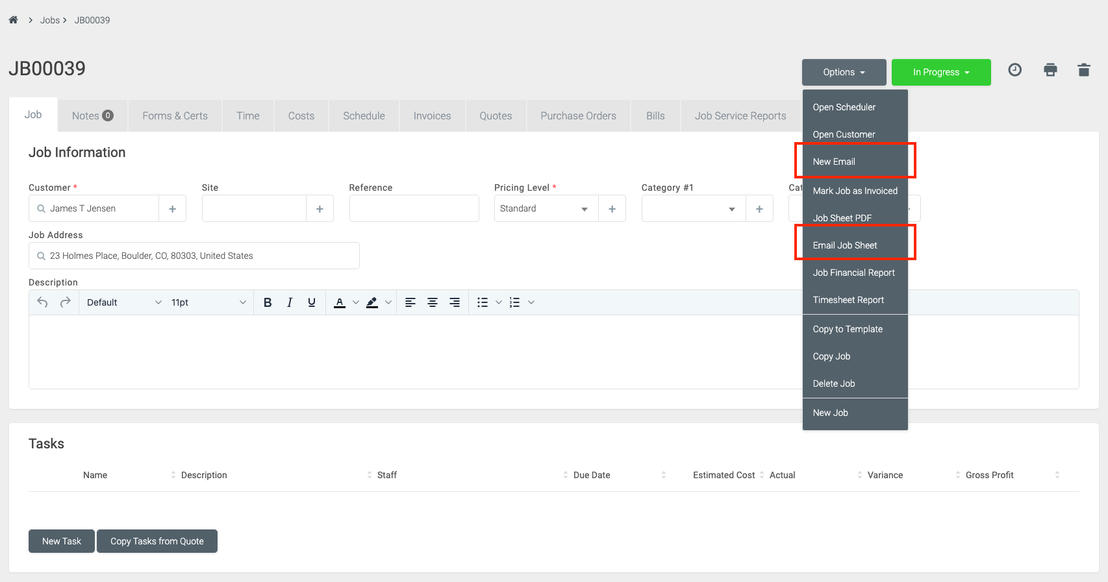Open the Invoices tab
Viewport: 1108px width, 582px height.
tap(432, 115)
